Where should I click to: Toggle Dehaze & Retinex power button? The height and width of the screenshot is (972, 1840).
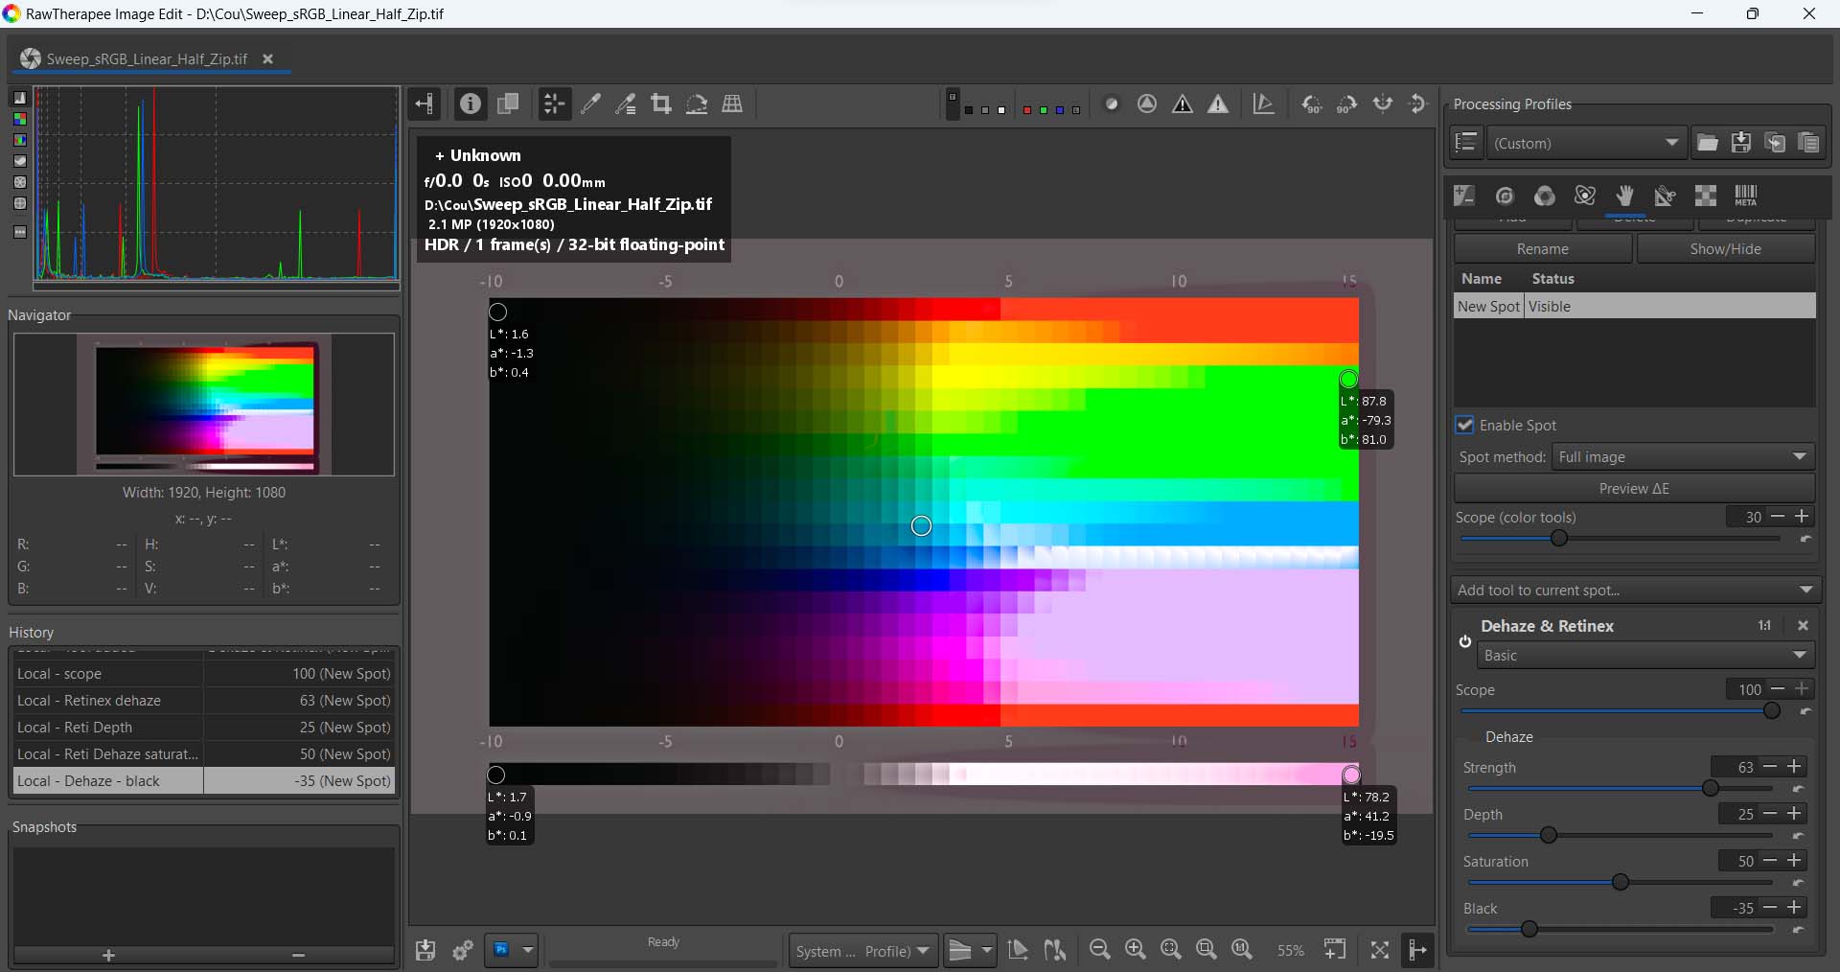tap(1464, 641)
